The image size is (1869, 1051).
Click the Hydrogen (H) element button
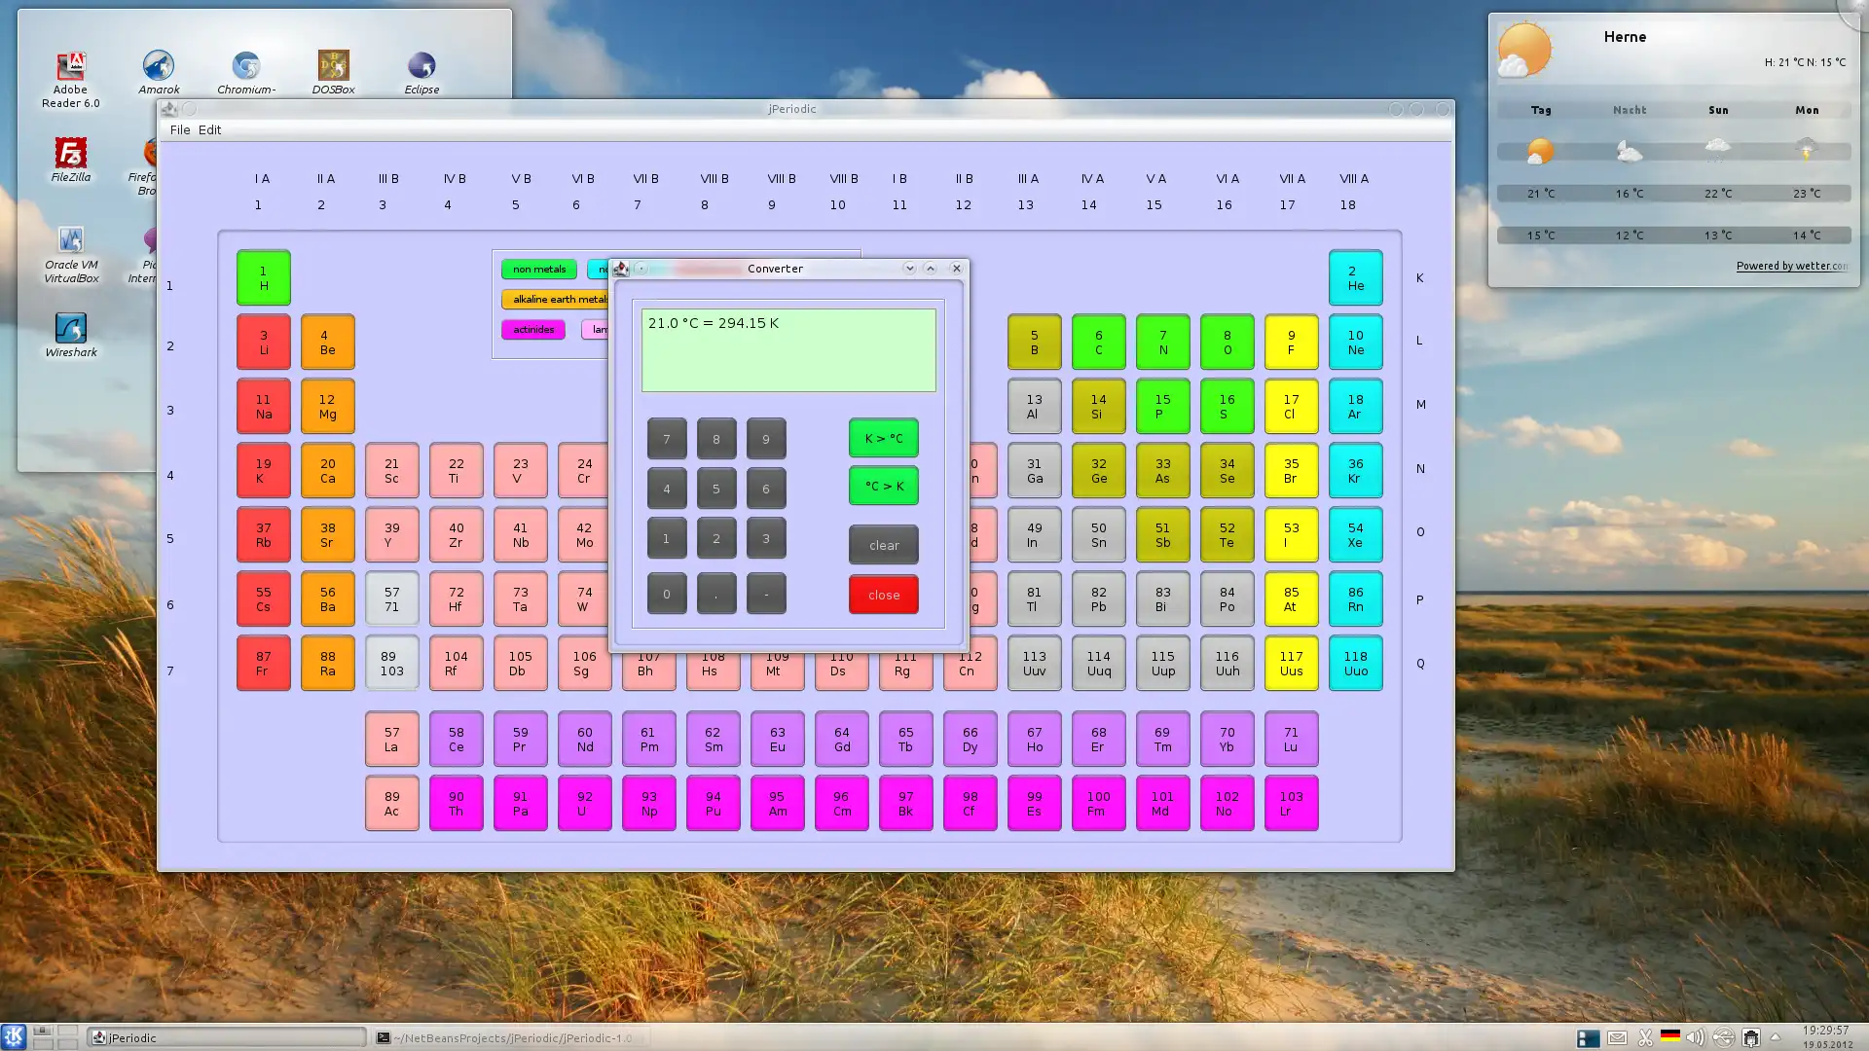pos(263,277)
